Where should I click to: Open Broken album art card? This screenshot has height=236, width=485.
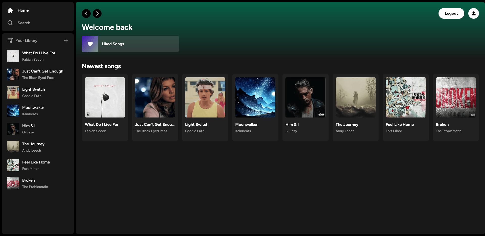[x=456, y=97]
